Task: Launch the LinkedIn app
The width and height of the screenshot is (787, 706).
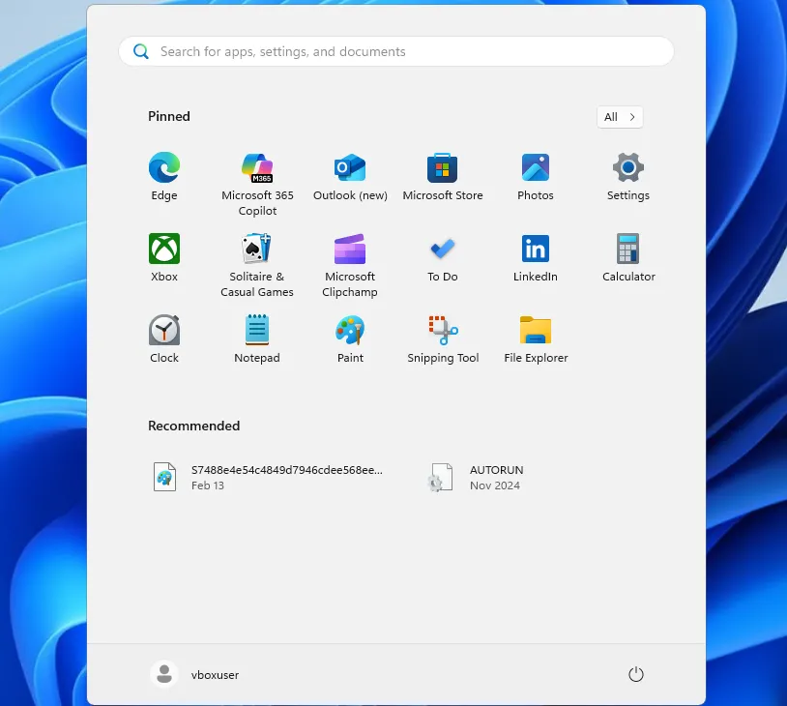Action: tap(536, 257)
